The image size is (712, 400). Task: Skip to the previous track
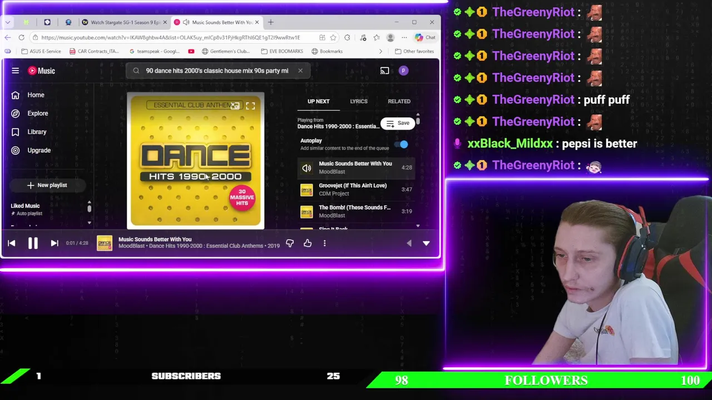pyautogui.click(x=11, y=243)
